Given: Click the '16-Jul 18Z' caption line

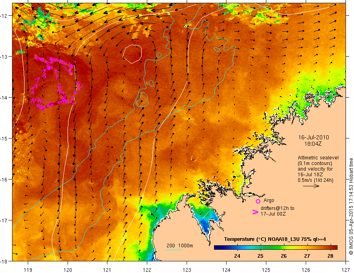Looking at the screenshot, I should click(310, 175).
